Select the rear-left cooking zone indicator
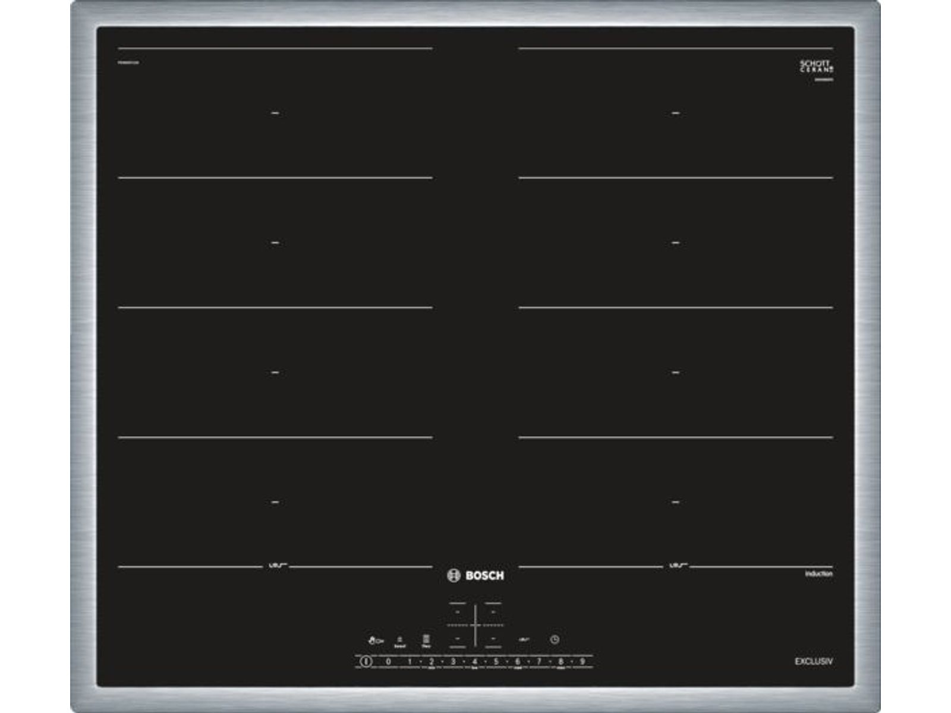 [x=458, y=611]
